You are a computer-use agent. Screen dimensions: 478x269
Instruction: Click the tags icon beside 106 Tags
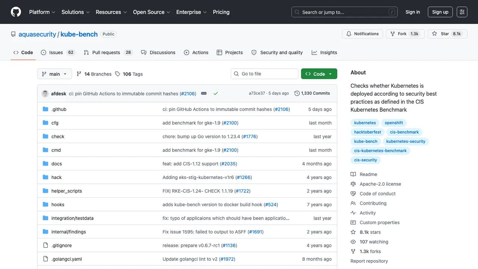click(x=118, y=74)
